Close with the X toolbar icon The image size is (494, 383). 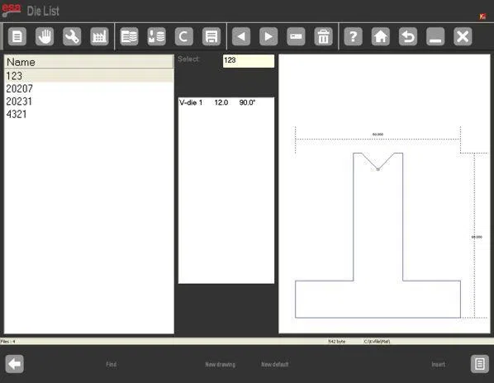click(x=463, y=36)
